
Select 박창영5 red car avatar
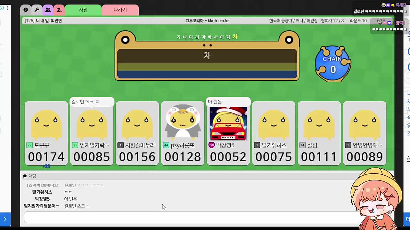pyautogui.click(x=228, y=124)
